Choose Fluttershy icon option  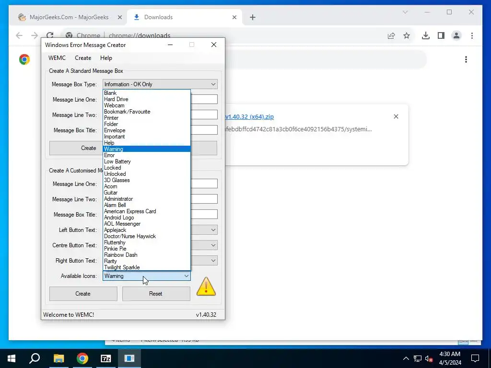(x=147, y=242)
